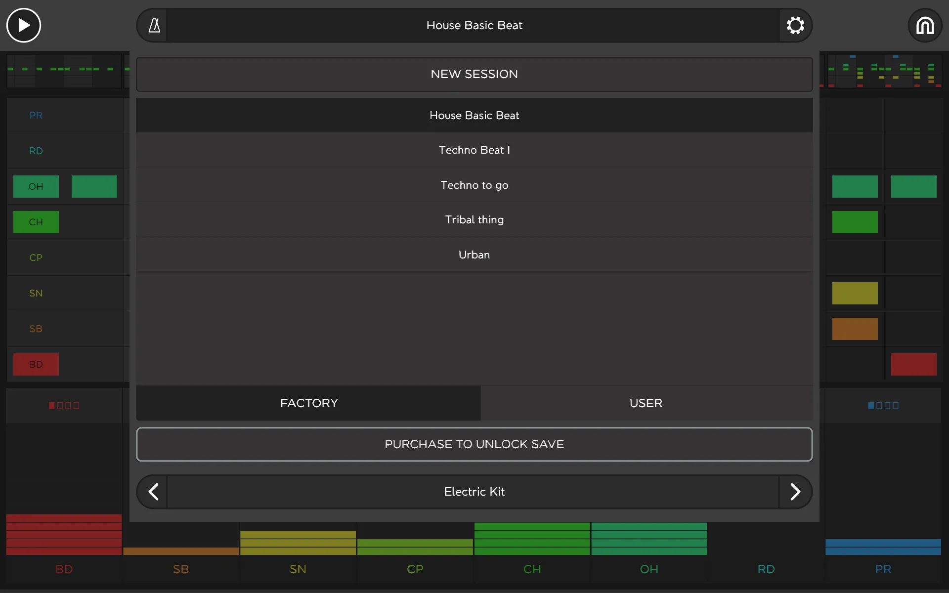Open the metronome/tempo icon

154,25
